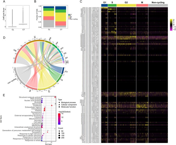176x145 pixels.
Task: Select the Count 50 legend dot
Action: [x=59, y=131]
